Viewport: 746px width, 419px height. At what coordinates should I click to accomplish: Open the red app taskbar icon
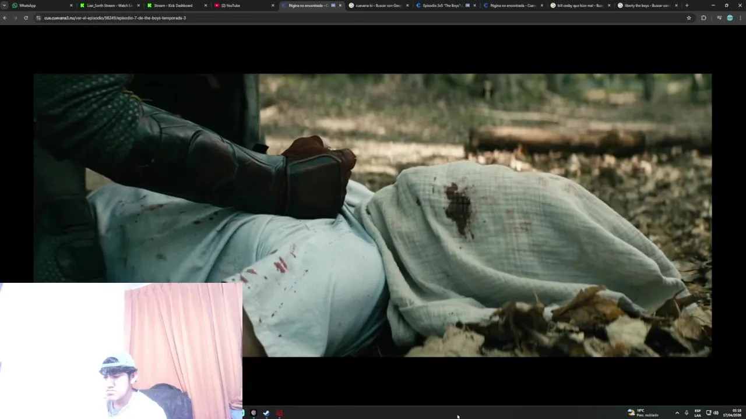point(280,413)
